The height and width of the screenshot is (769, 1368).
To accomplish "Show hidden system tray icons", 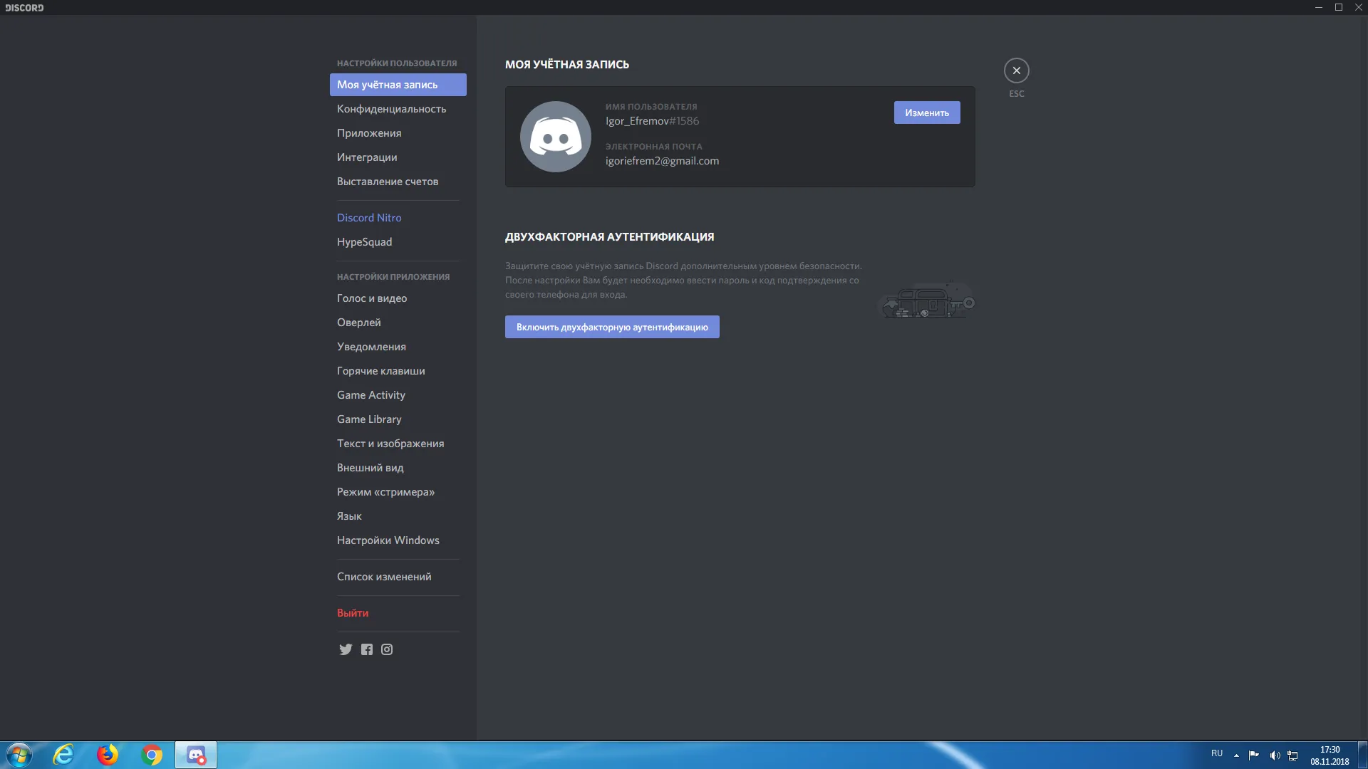I will [1236, 755].
